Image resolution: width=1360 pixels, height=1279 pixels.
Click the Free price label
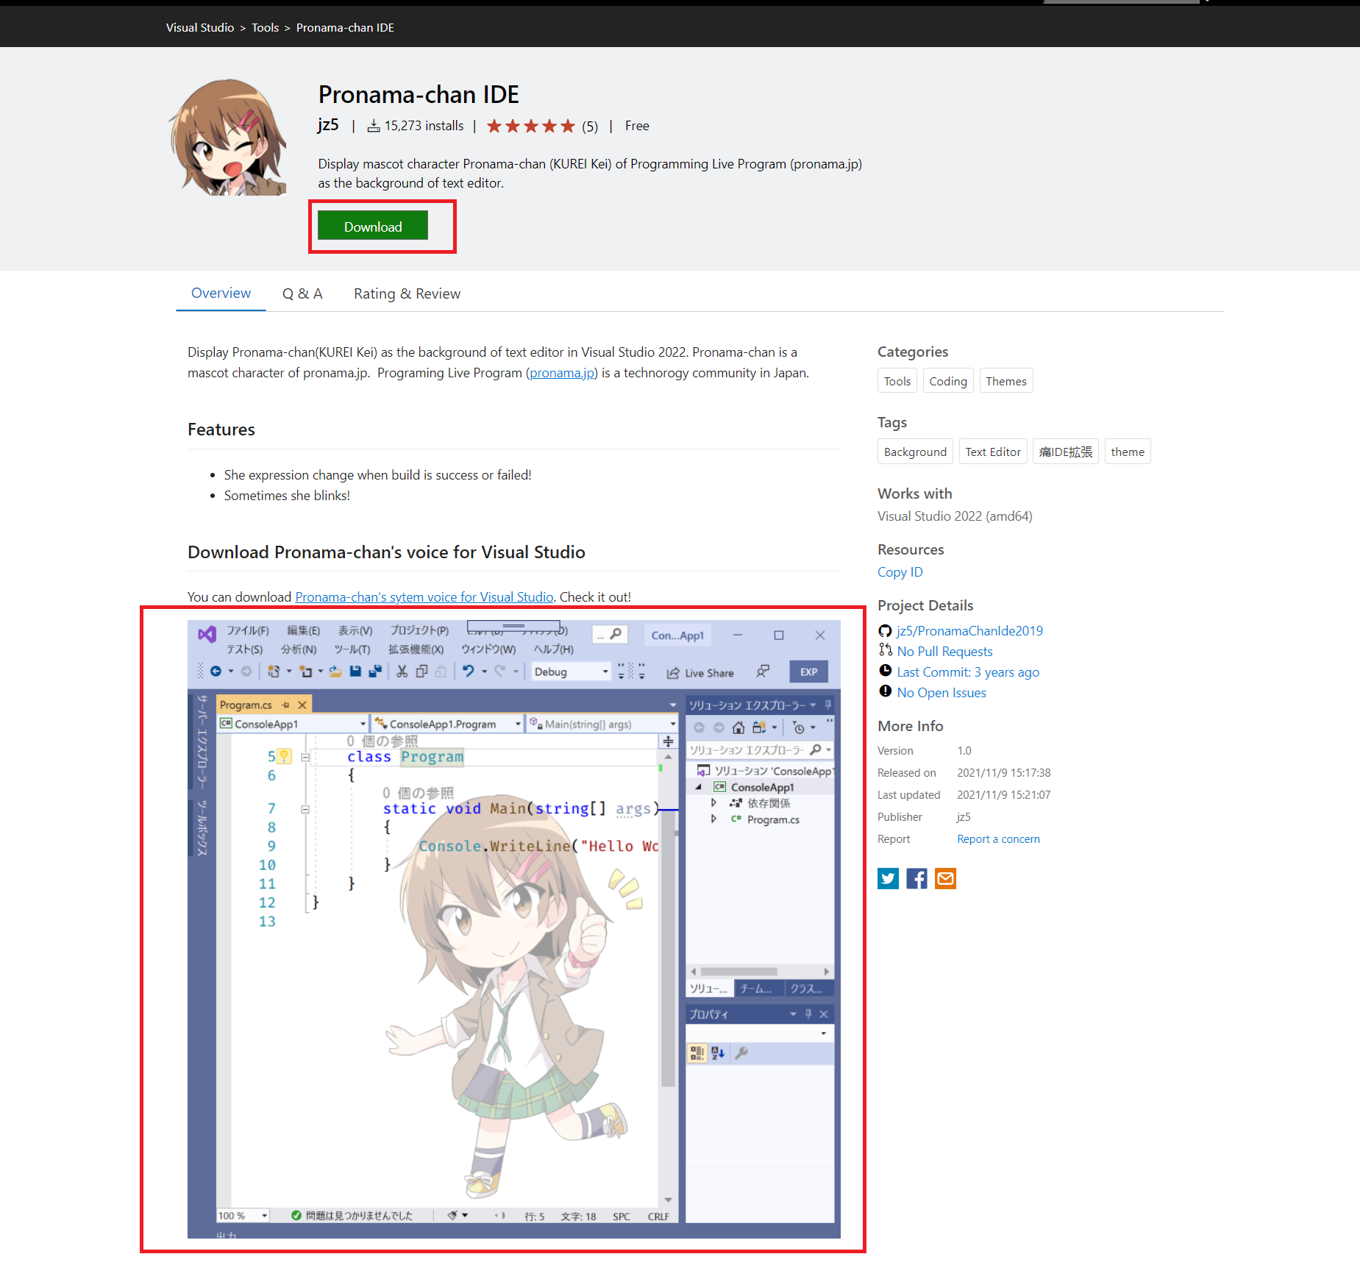coord(637,126)
